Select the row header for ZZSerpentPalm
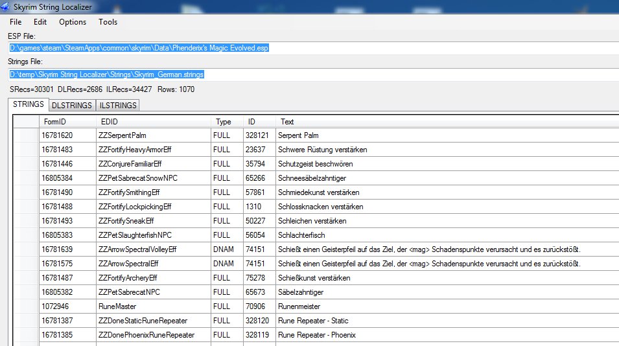Image resolution: width=619 pixels, height=346 pixels. click(26, 135)
